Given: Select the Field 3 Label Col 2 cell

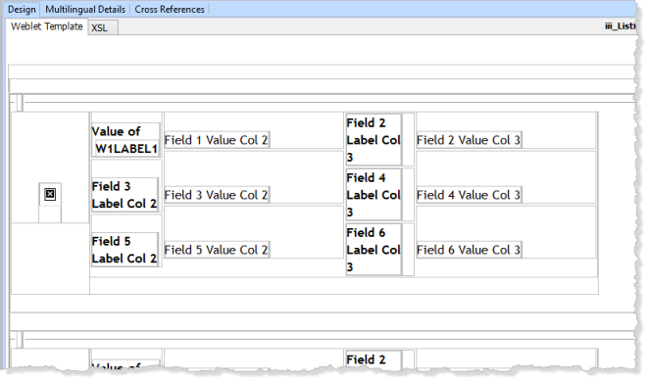Looking at the screenshot, I should click(x=125, y=195).
